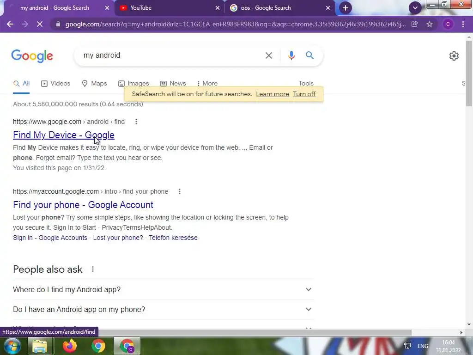Switch to Maps results

tap(94, 83)
